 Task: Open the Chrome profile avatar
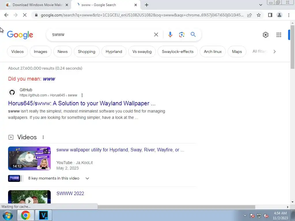[x=279, y=15]
